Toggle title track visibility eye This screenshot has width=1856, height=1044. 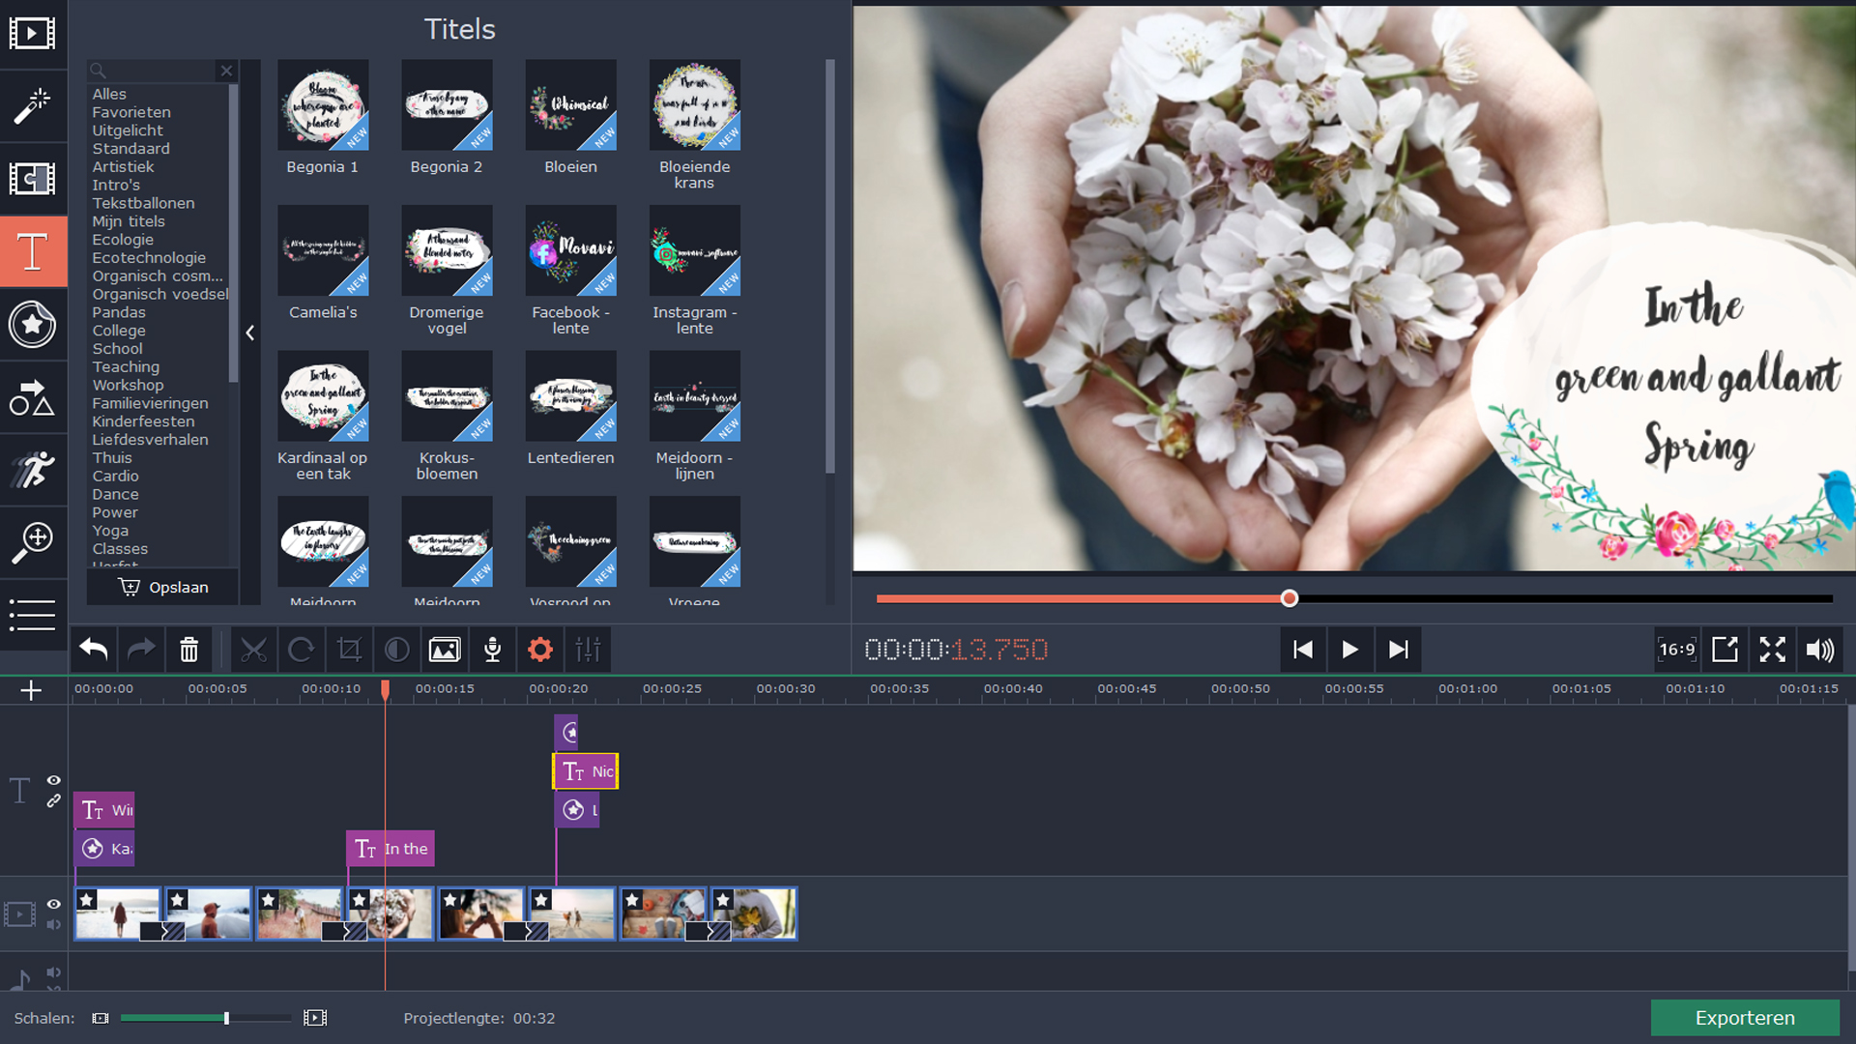(54, 780)
